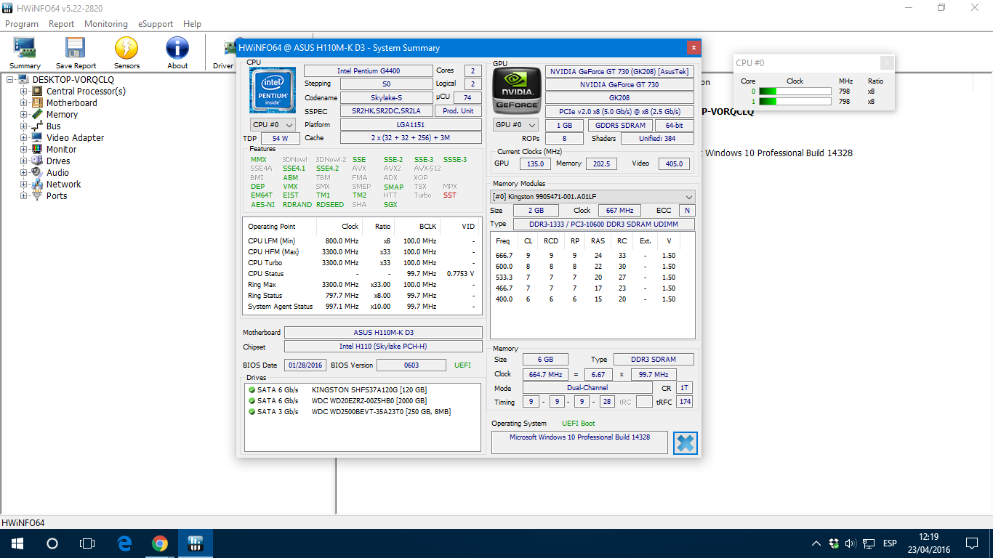The image size is (993, 558).
Task: Click the GeForce GT 730 GPU field
Action: click(619, 85)
